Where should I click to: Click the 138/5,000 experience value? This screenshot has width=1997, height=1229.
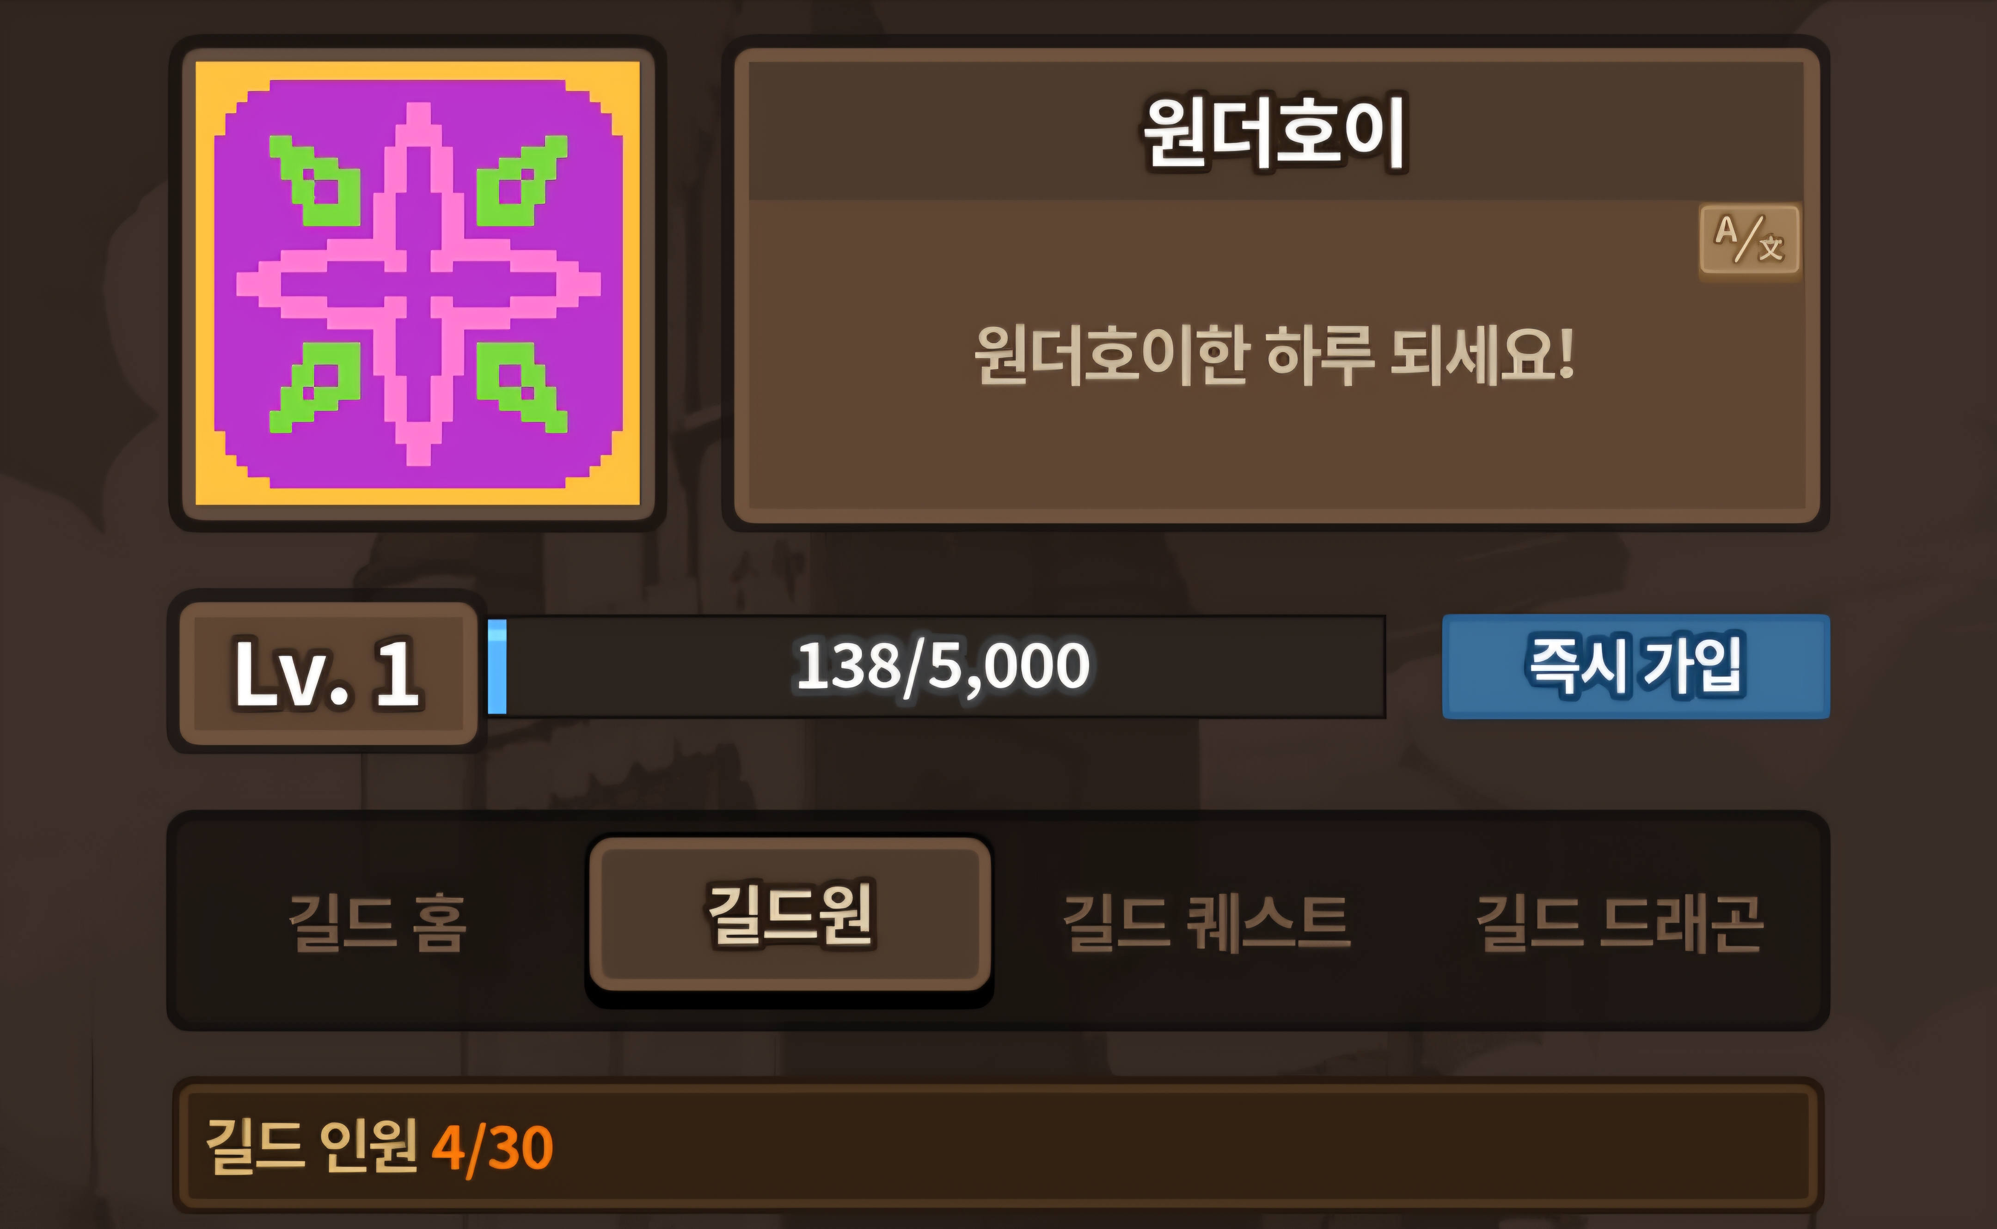tap(943, 667)
